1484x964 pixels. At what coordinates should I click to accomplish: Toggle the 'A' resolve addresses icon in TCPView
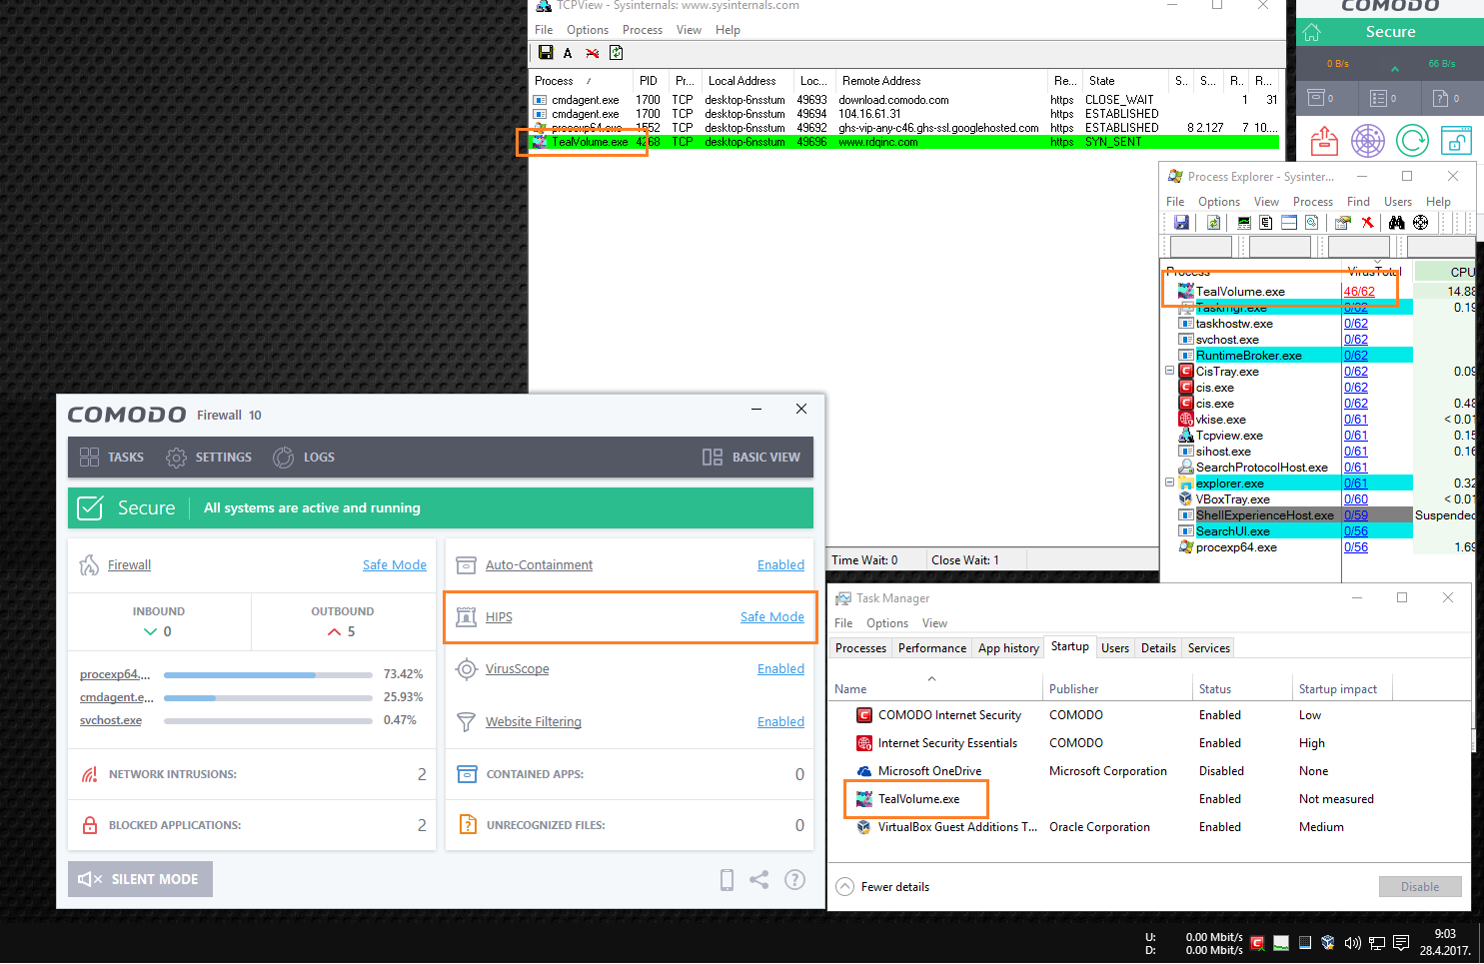coord(568,53)
